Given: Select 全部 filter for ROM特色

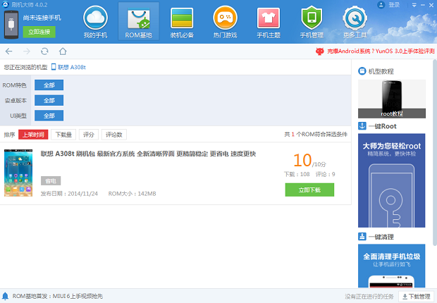Looking at the screenshot, I should coord(49,85).
